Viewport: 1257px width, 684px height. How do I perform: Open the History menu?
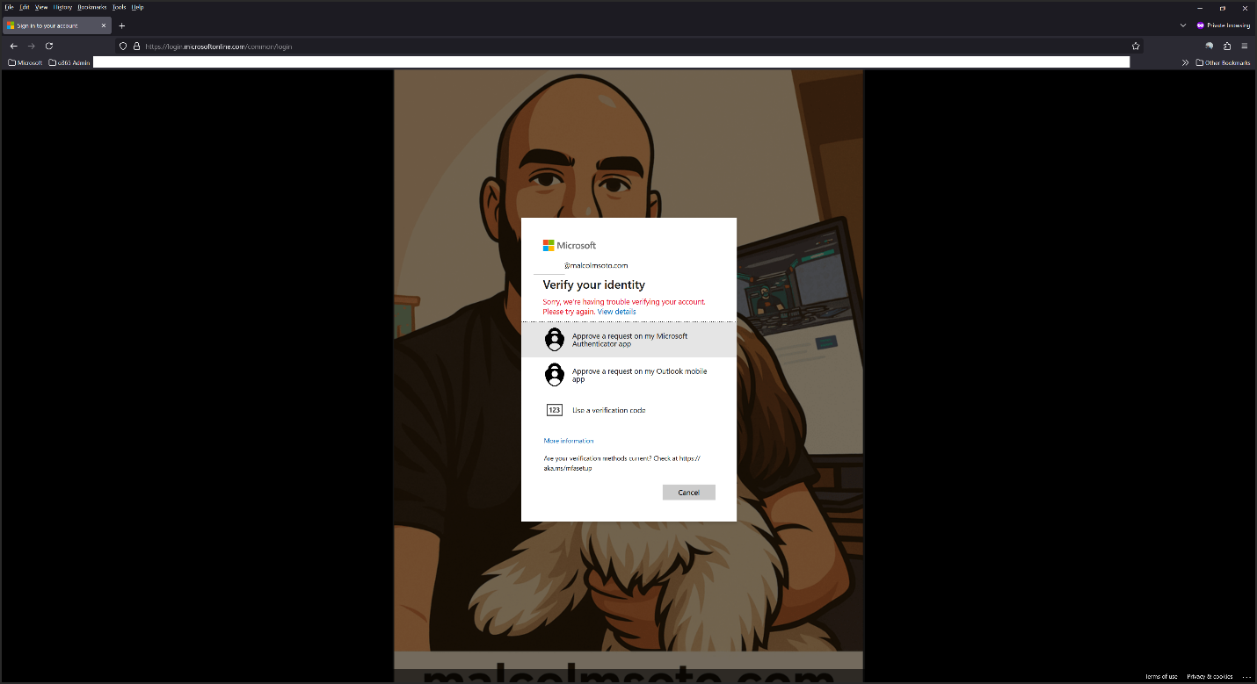[62, 7]
